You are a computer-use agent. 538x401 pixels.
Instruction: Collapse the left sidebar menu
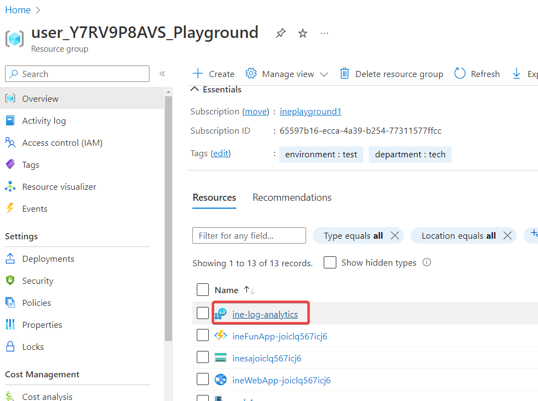162,74
